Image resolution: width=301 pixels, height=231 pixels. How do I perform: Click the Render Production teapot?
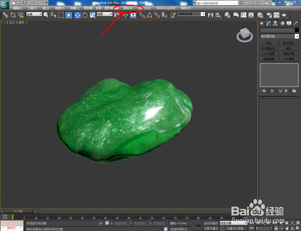coord(284,15)
